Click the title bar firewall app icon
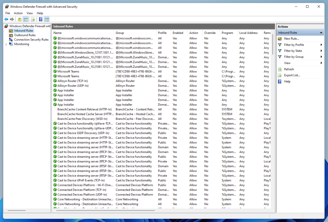Viewport: 328px width, 222px height. pyautogui.click(x=7, y=7)
